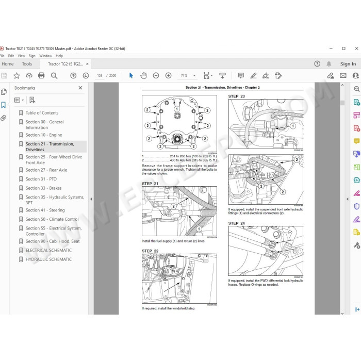
Task: Click the upload to cloud icon
Action: (29, 75)
